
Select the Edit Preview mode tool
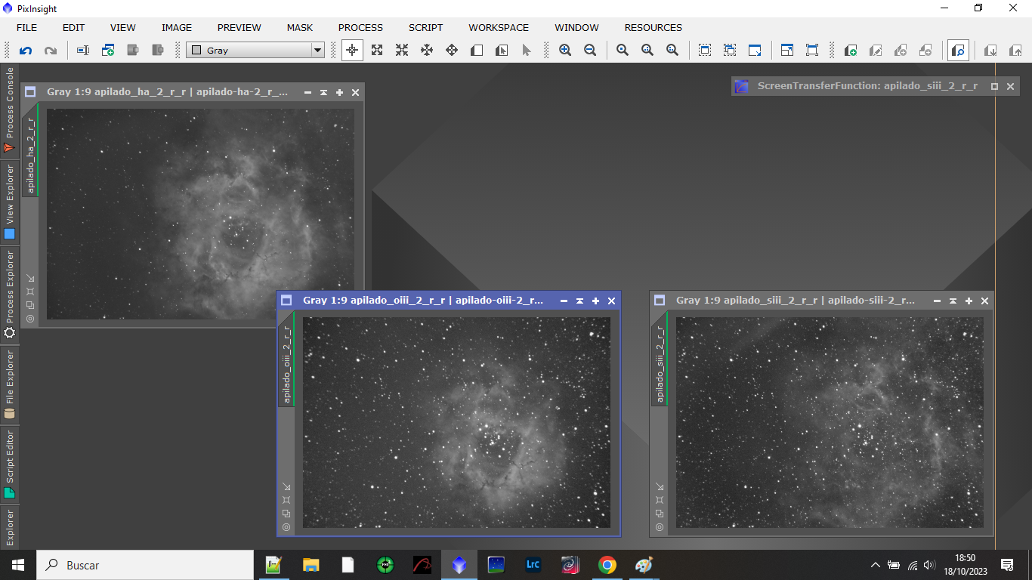pos(502,51)
